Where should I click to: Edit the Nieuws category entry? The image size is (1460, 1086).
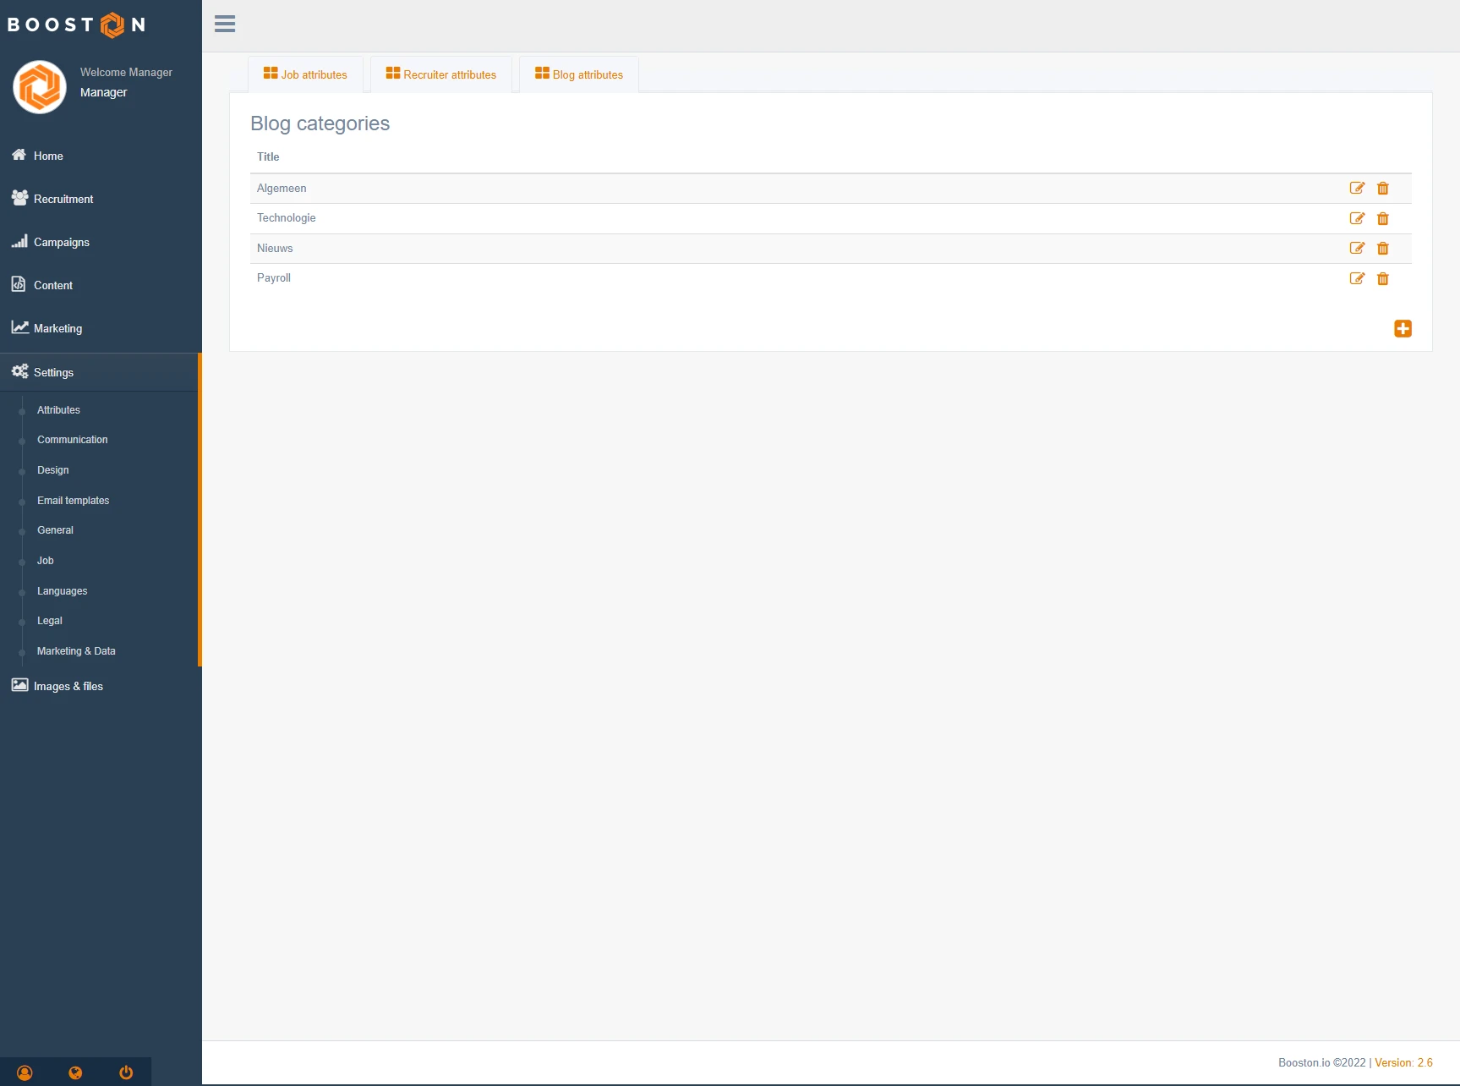click(1357, 249)
